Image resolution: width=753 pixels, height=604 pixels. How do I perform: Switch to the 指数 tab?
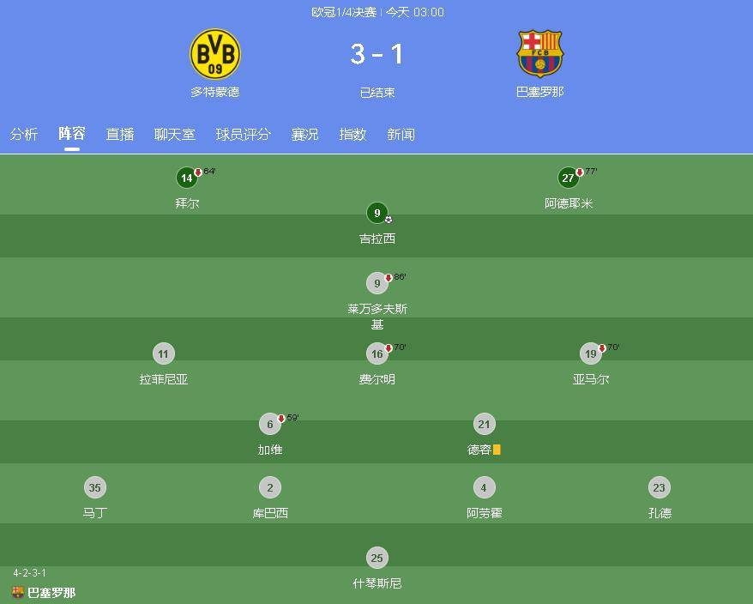point(352,134)
